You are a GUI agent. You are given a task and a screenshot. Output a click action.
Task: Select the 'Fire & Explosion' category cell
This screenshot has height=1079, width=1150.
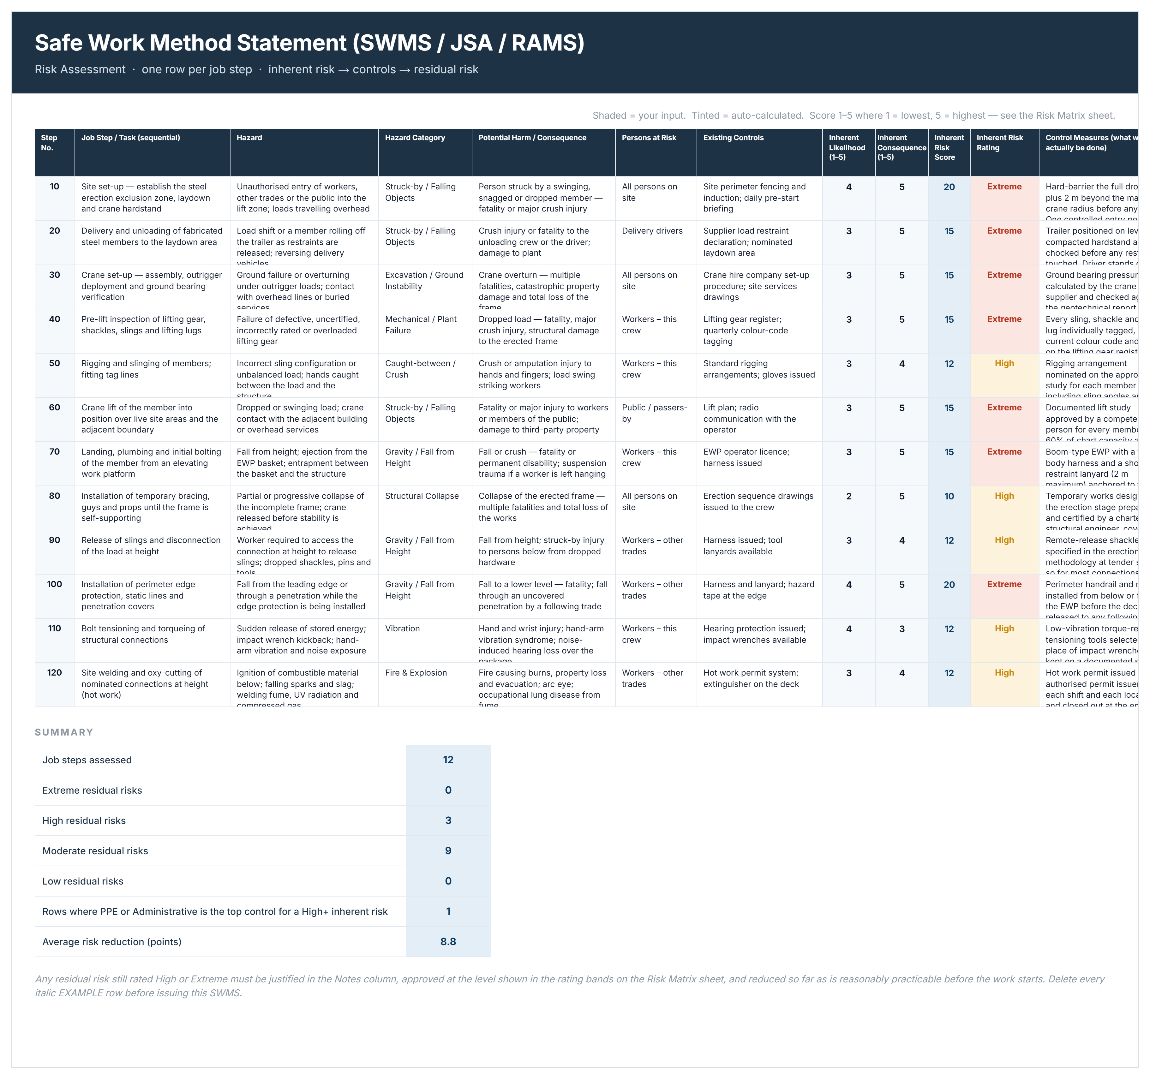(425, 685)
